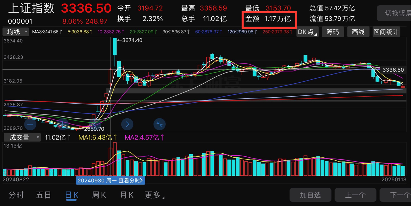Select the 日K tab

pos(72,195)
